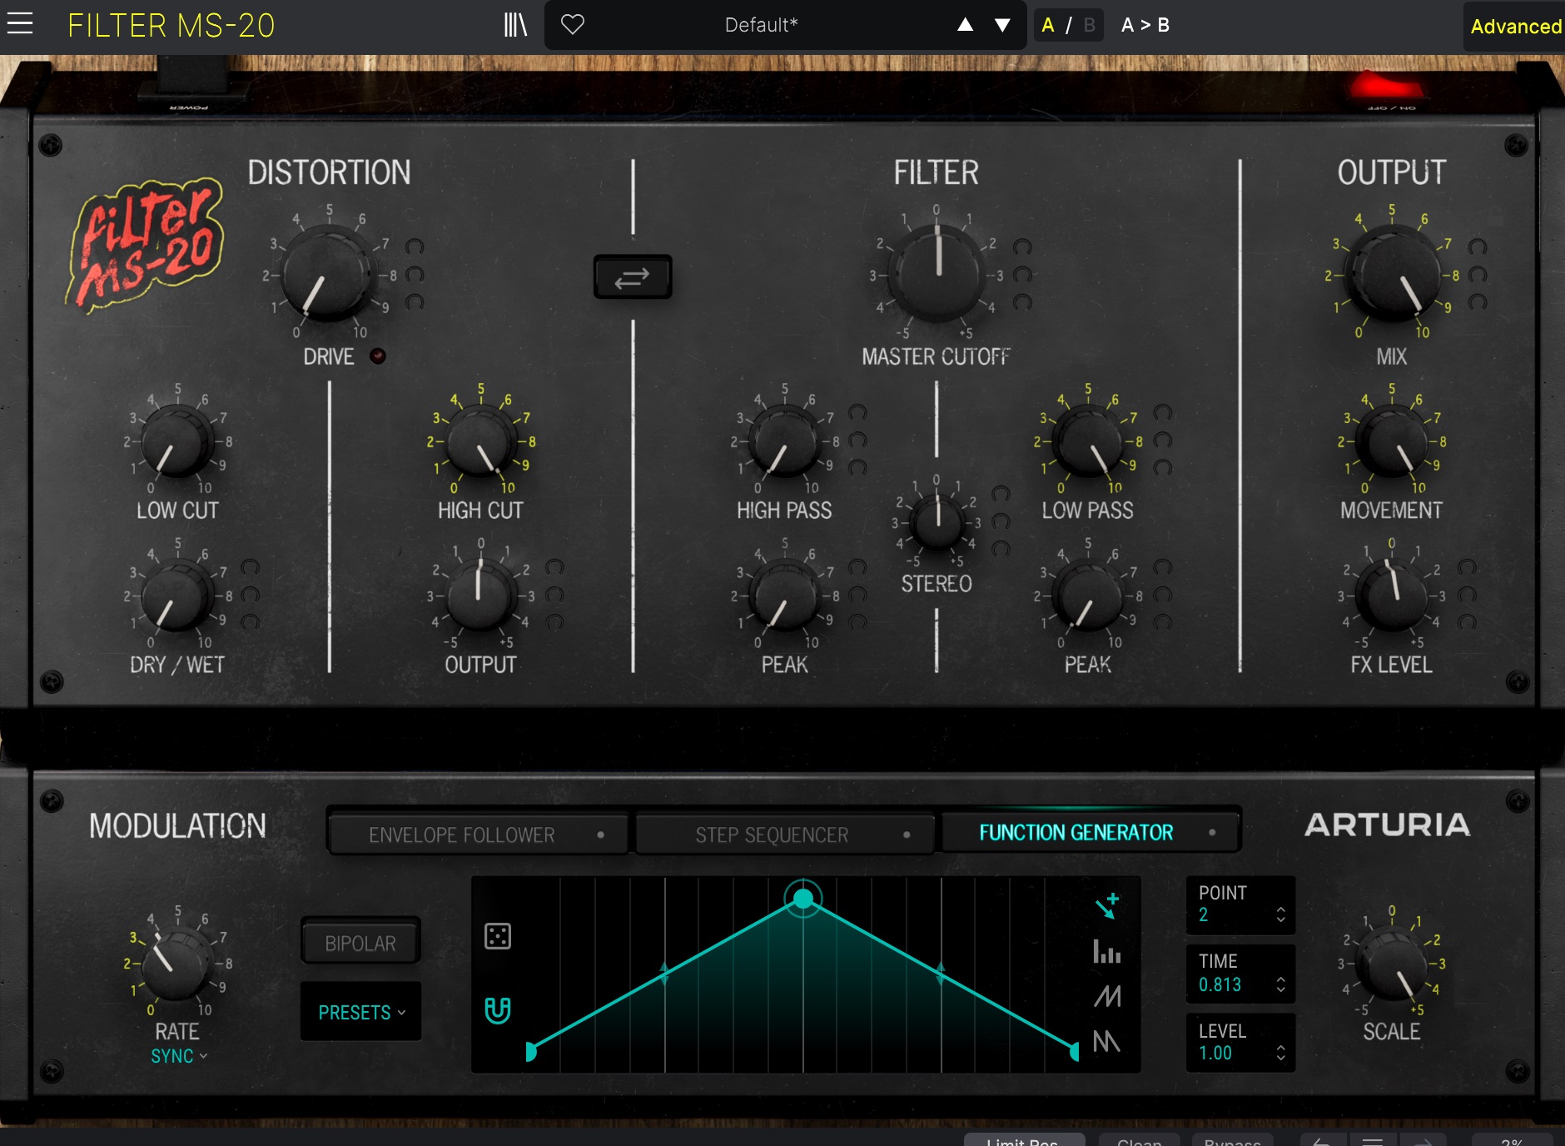Select the step bars draw mode icon
Viewport: 1565px width, 1146px height.
(1107, 951)
